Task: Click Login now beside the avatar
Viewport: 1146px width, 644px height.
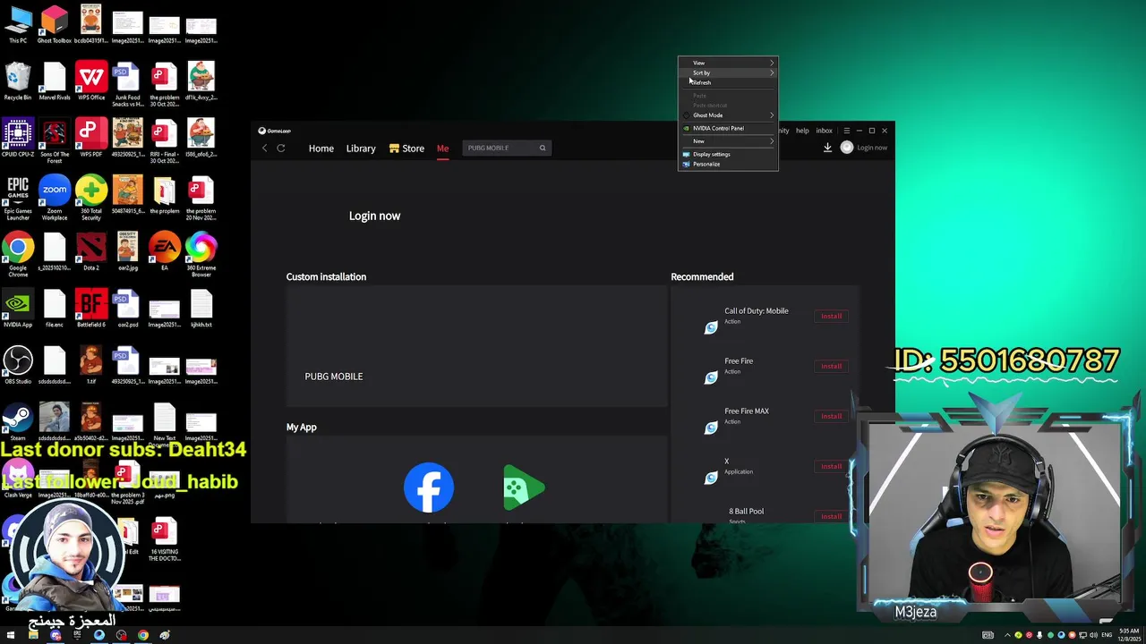Action: coord(872,148)
